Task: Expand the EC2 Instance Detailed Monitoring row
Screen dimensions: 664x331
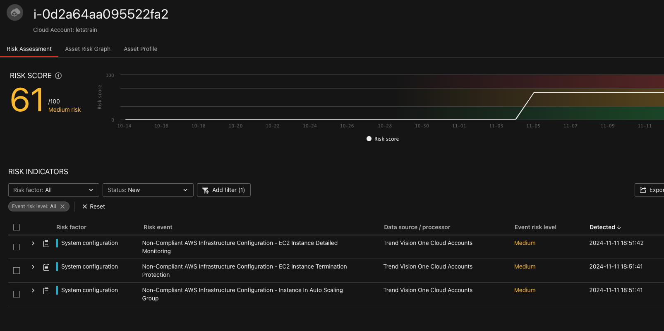Action: [x=33, y=243]
